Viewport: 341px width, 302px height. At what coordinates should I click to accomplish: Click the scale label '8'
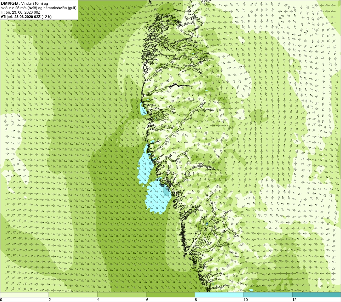click(196, 300)
